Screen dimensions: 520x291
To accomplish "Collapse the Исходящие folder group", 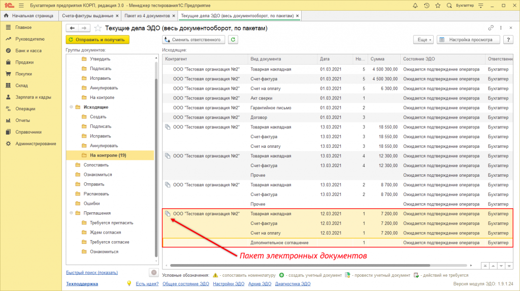I will (71, 107).
